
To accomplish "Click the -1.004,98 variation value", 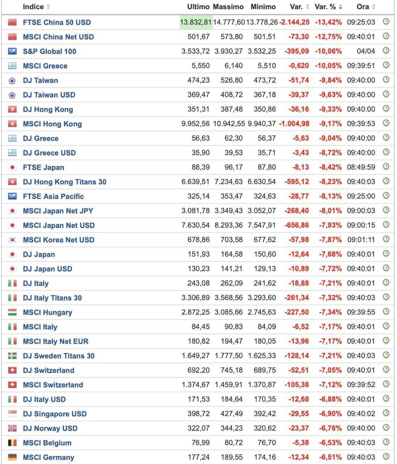I will [x=294, y=124].
